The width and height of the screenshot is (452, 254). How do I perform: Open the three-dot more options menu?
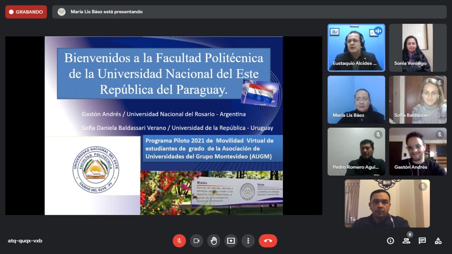click(248, 241)
